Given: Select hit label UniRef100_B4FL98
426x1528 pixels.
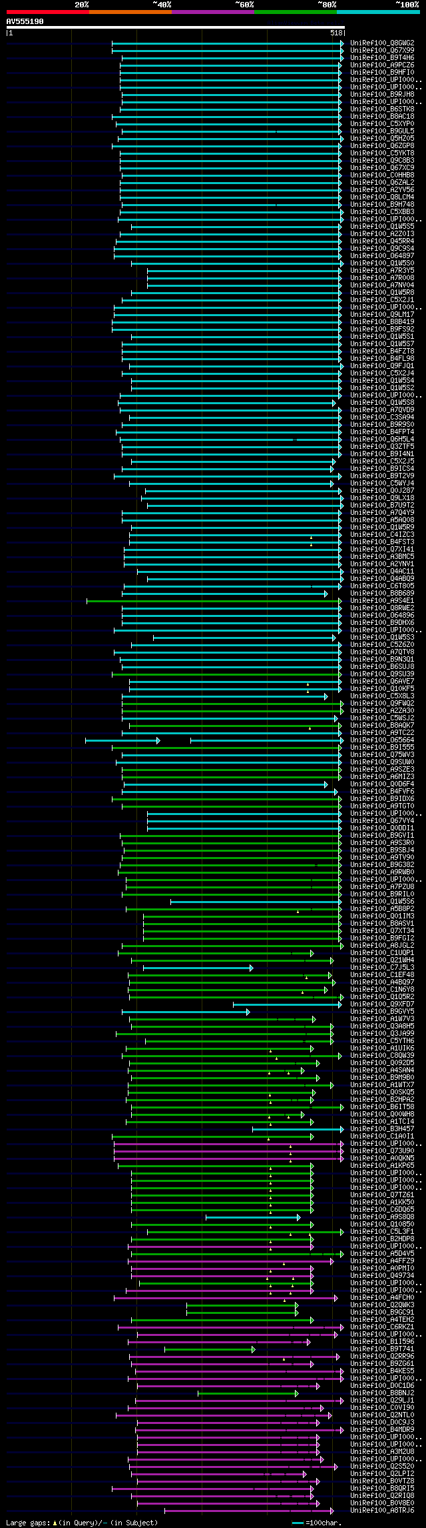Looking at the screenshot, I should pos(382,359).
